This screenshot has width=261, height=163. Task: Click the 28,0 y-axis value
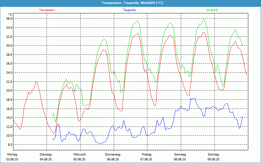(x=9, y=54)
